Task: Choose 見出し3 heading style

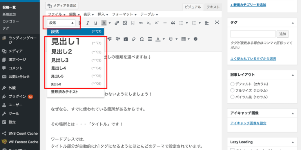Action: [x=75, y=60]
